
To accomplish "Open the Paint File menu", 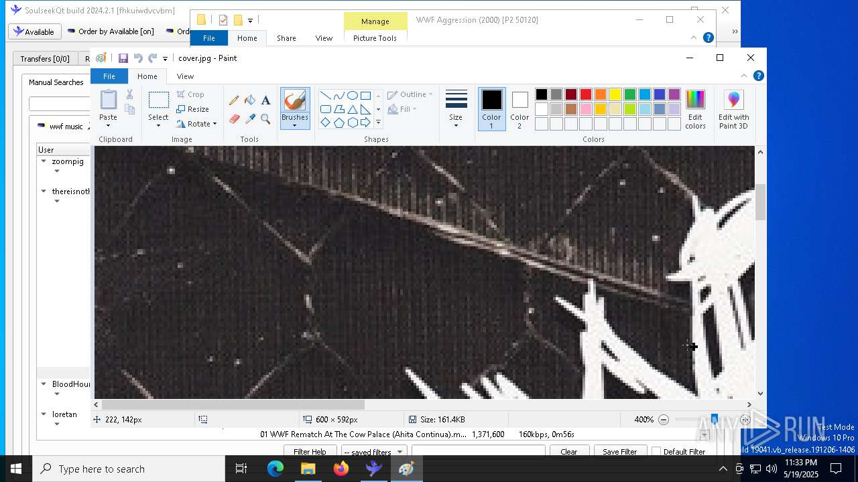I will [109, 76].
